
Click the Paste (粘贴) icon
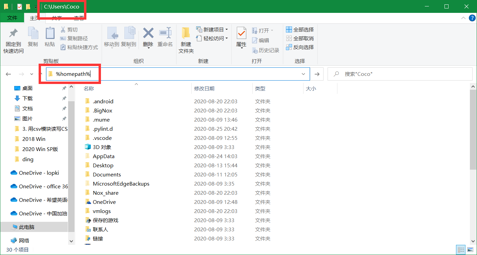pos(50,37)
